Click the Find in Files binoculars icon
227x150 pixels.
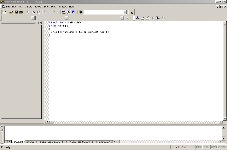81,12
